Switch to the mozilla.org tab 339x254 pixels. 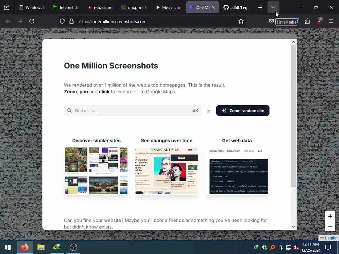pos(100,7)
